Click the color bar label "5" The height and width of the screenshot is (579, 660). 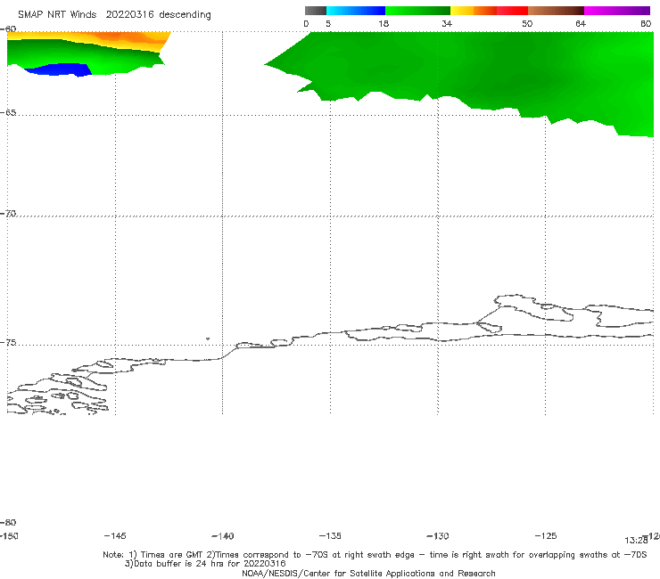(328, 24)
